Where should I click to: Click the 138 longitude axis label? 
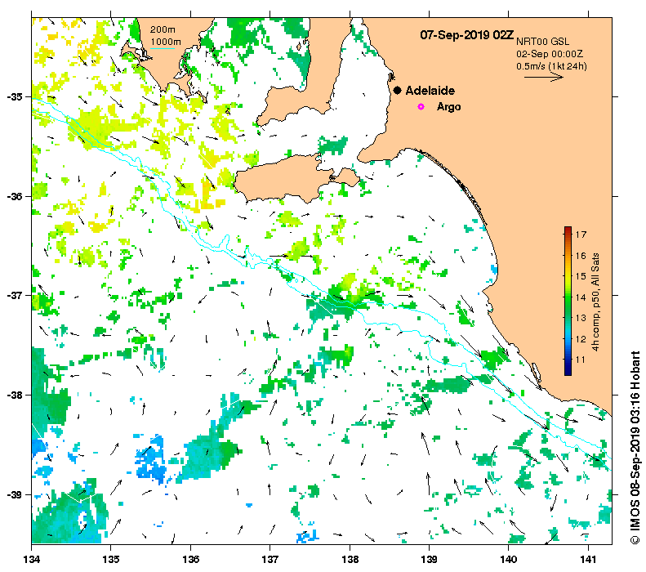(350, 559)
